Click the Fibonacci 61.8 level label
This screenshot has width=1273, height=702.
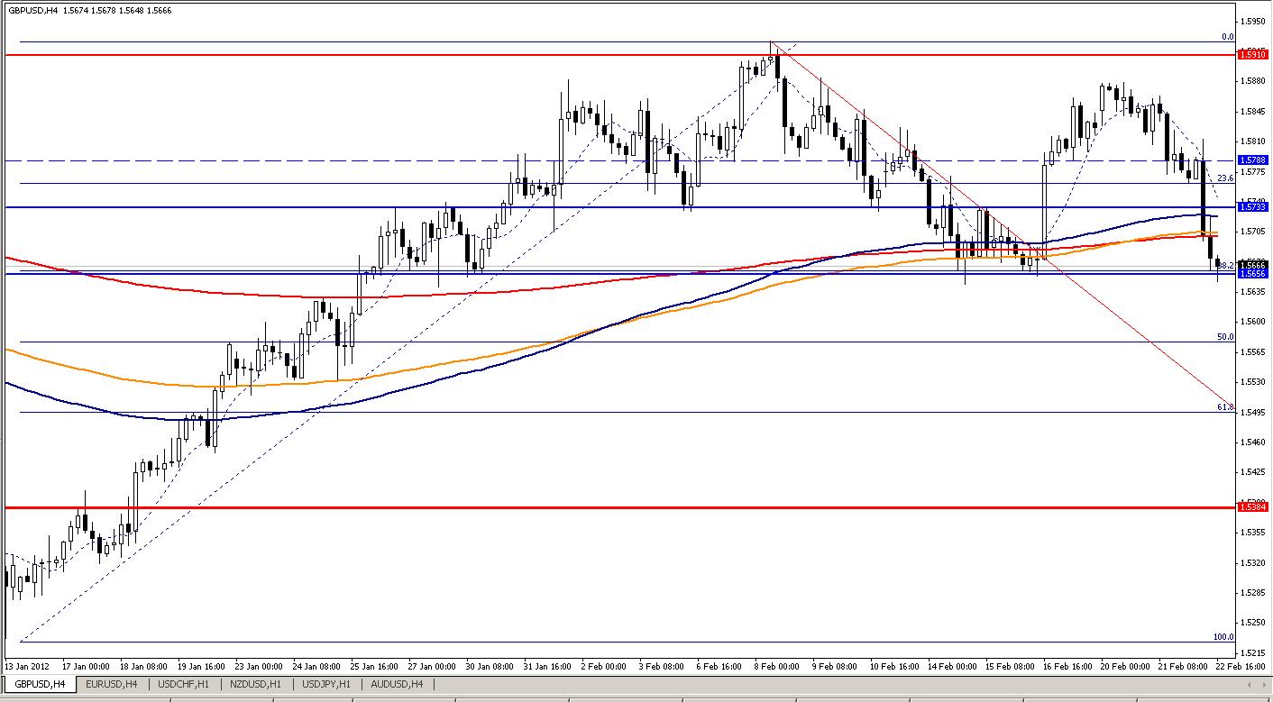click(1224, 407)
